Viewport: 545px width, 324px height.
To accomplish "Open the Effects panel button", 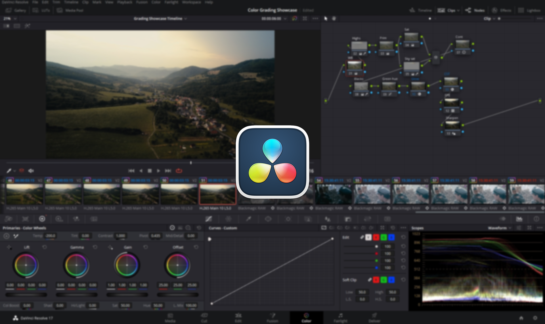I will (x=502, y=10).
